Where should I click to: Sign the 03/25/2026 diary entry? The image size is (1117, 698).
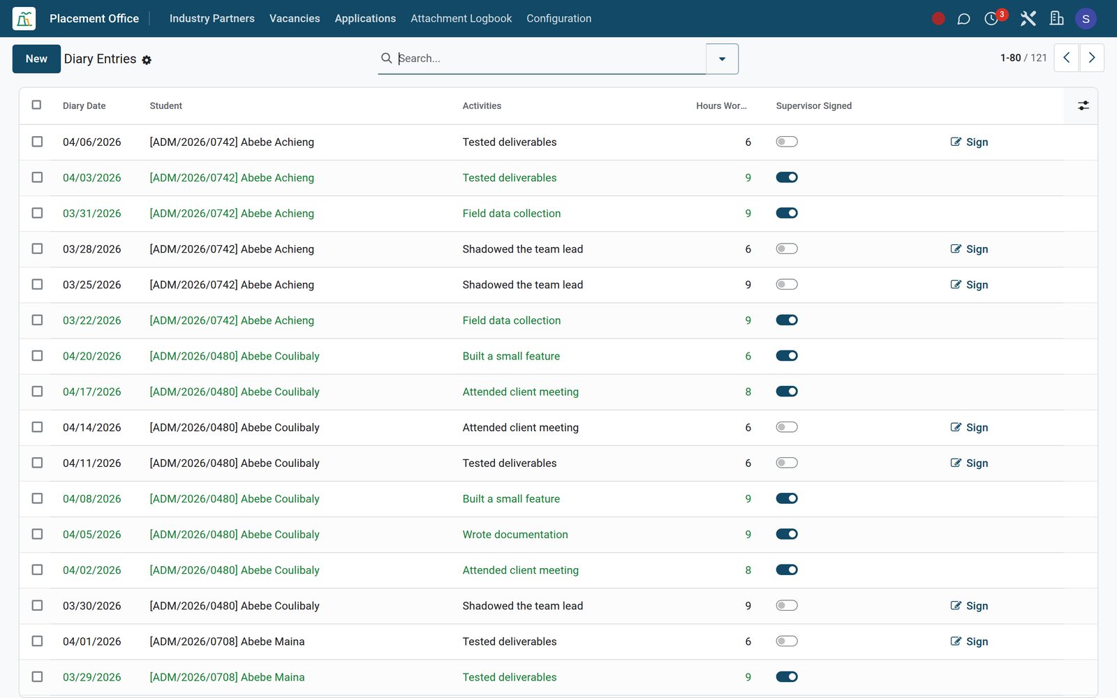[969, 285]
